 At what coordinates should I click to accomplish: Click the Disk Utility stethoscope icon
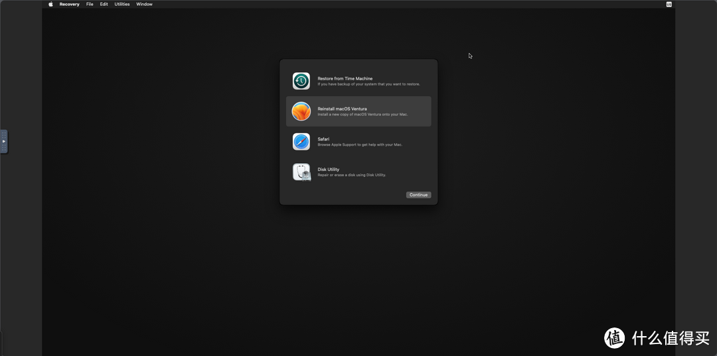(x=301, y=172)
